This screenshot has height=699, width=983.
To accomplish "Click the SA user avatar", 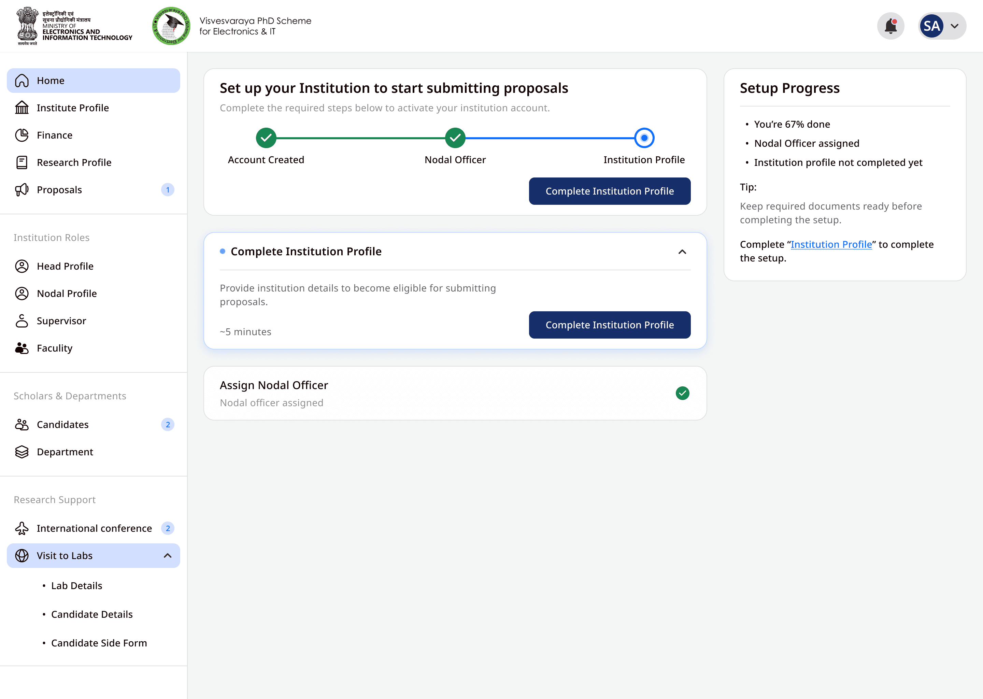I will (x=931, y=26).
